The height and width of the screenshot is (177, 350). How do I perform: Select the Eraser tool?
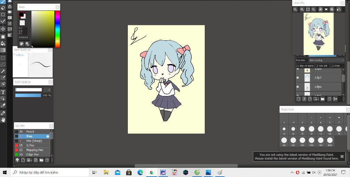(x=3, y=8)
